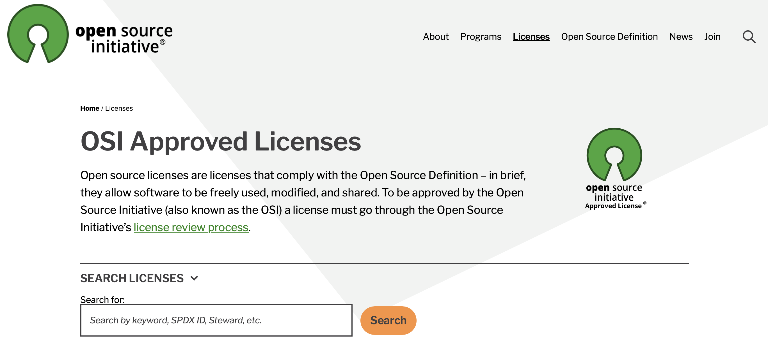Select the Licenses navigation link

(531, 37)
